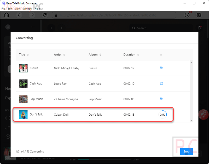Click the Tidal notification bell
The height and width of the screenshot is (164, 209).
[x=199, y=28]
